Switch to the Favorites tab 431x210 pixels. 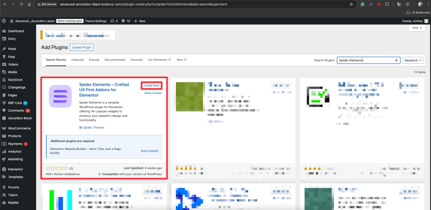click(137, 60)
